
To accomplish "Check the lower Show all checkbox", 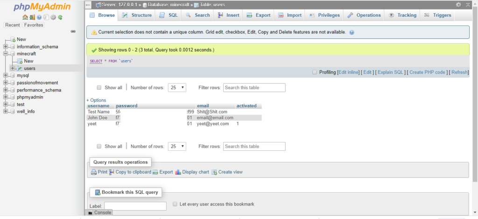I will (x=99, y=146).
